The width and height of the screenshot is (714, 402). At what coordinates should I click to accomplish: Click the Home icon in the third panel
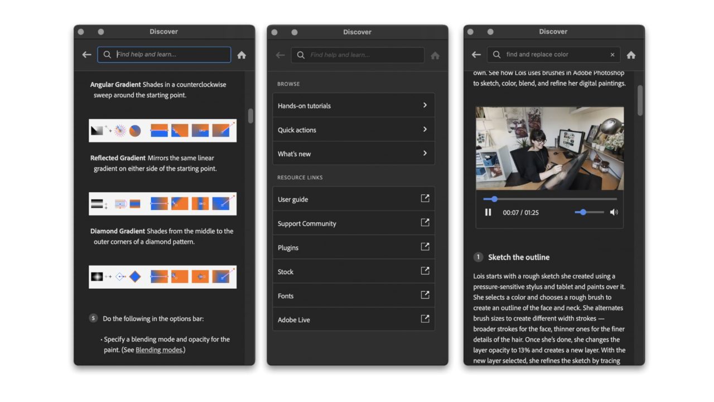[x=631, y=55]
